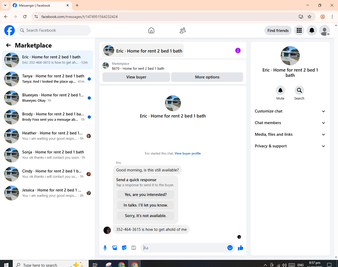Click the volume icon in system tray
Viewport: 338px width, 267px height.
[284, 265]
